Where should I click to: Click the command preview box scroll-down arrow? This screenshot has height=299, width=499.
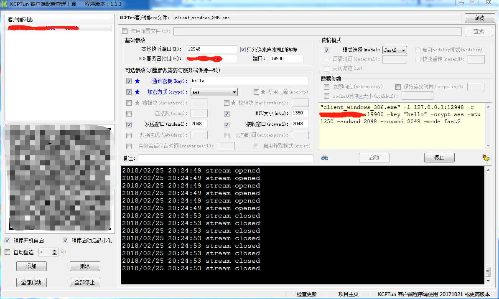click(x=489, y=146)
